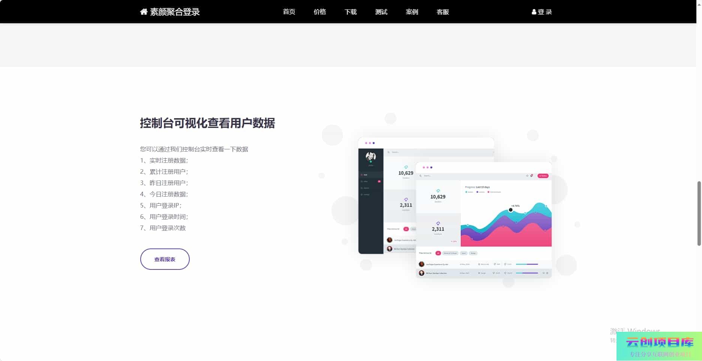
Task: Click the magnifier search icon in the front dashboard window
Action: click(x=420, y=176)
